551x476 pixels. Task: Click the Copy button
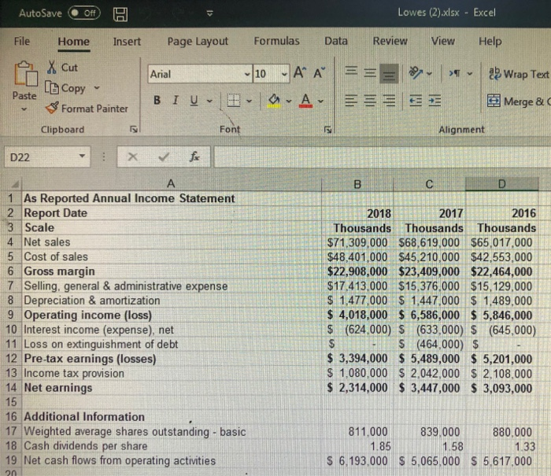click(65, 88)
